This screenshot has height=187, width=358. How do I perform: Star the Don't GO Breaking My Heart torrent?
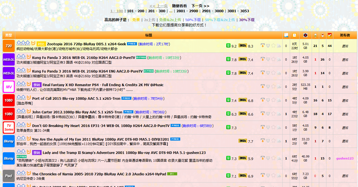click(273, 127)
